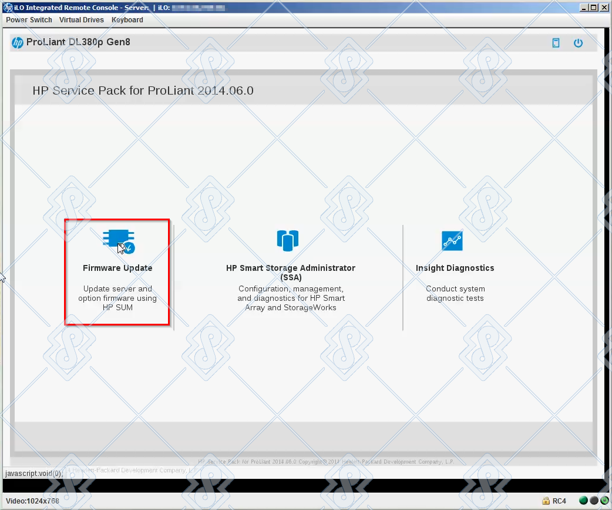Viewport: 612px width, 510px height.
Task: Click the 'Video:1024x768' status text
Action: [32, 501]
